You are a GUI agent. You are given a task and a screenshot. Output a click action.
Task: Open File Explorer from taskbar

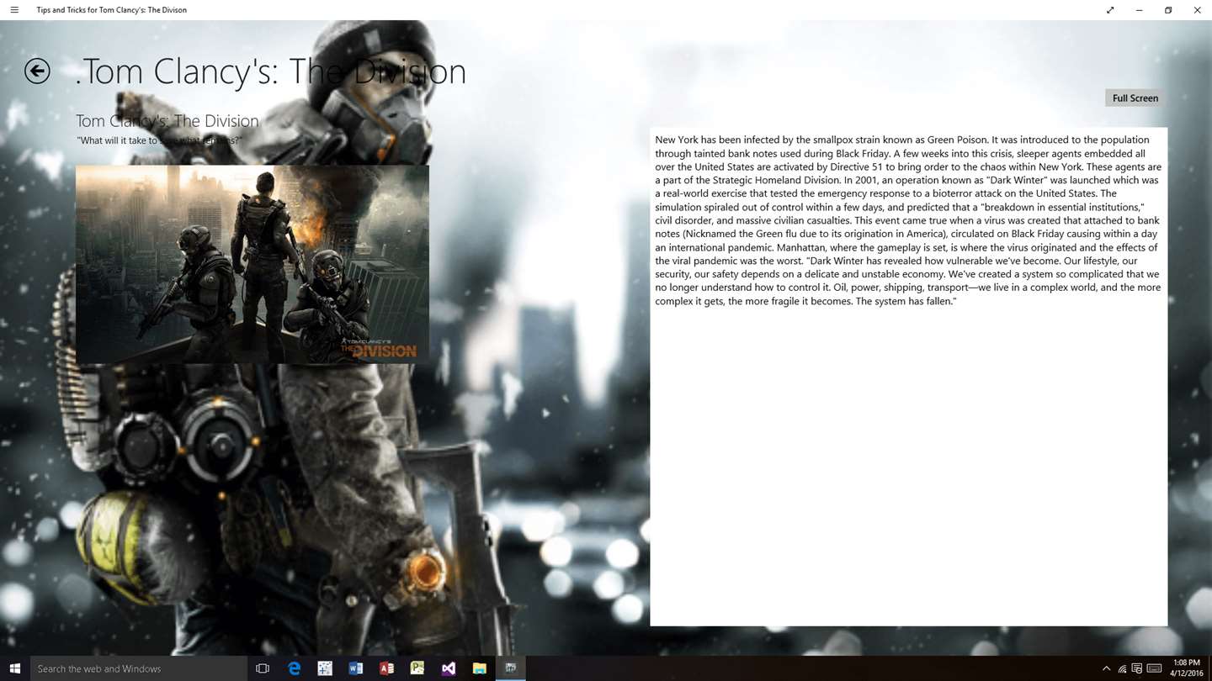[480, 668]
